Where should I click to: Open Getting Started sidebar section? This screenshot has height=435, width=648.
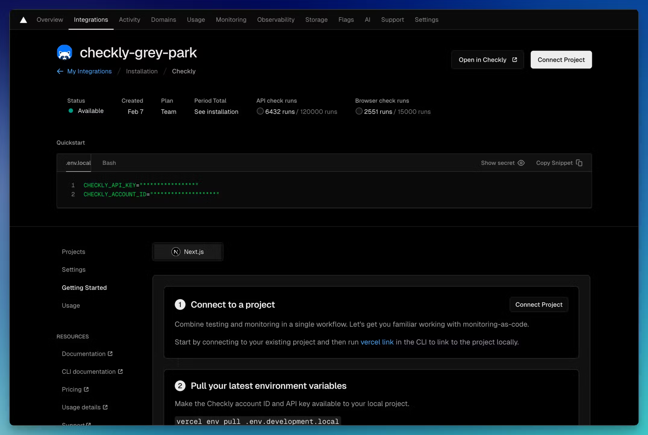click(84, 288)
